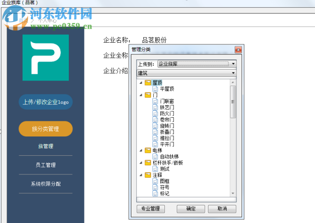Click the file icon beside 折叠门

click(155, 132)
